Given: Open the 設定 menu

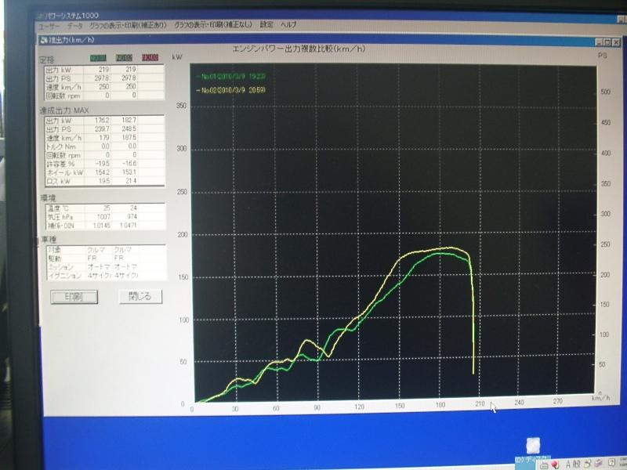Looking at the screenshot, I should point(266,24).
